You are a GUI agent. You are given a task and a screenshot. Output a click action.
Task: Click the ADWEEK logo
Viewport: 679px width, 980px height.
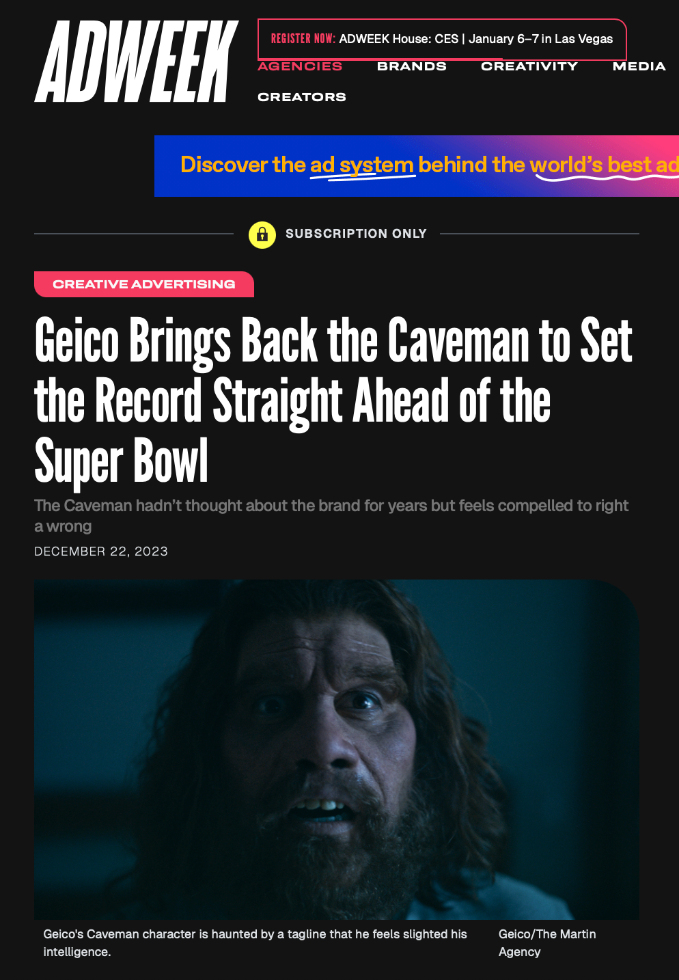(136, 62)
